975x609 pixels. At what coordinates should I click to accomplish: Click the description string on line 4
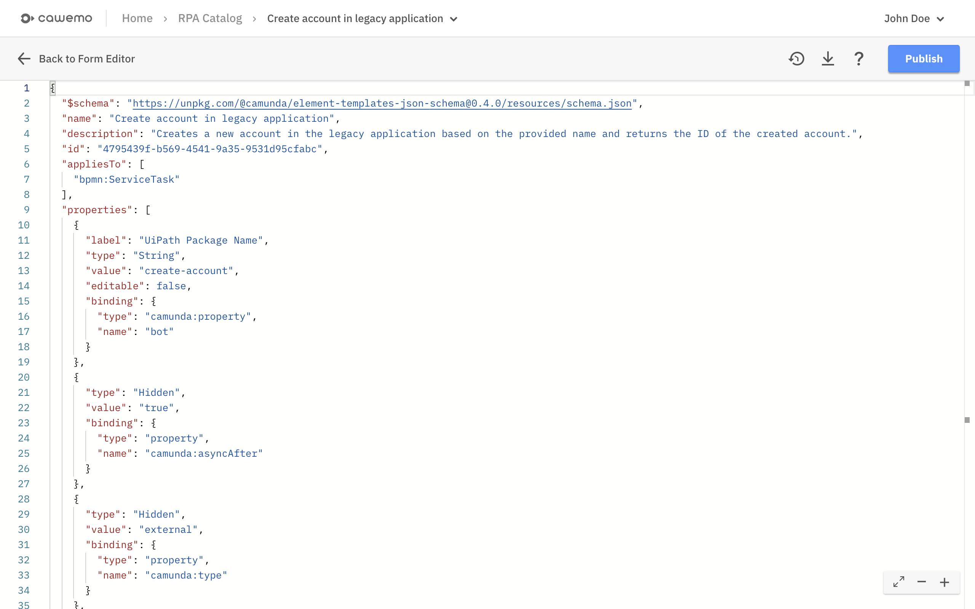point(504,134)
